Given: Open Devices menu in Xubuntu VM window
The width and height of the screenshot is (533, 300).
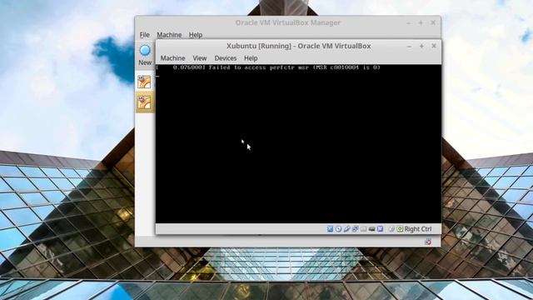Looking at the screenshot, I should point(226,58).
